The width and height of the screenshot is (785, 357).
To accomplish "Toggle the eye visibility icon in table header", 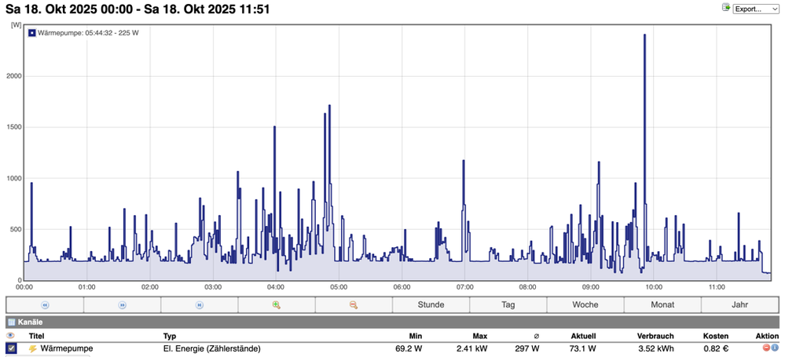I will point(11,335).
